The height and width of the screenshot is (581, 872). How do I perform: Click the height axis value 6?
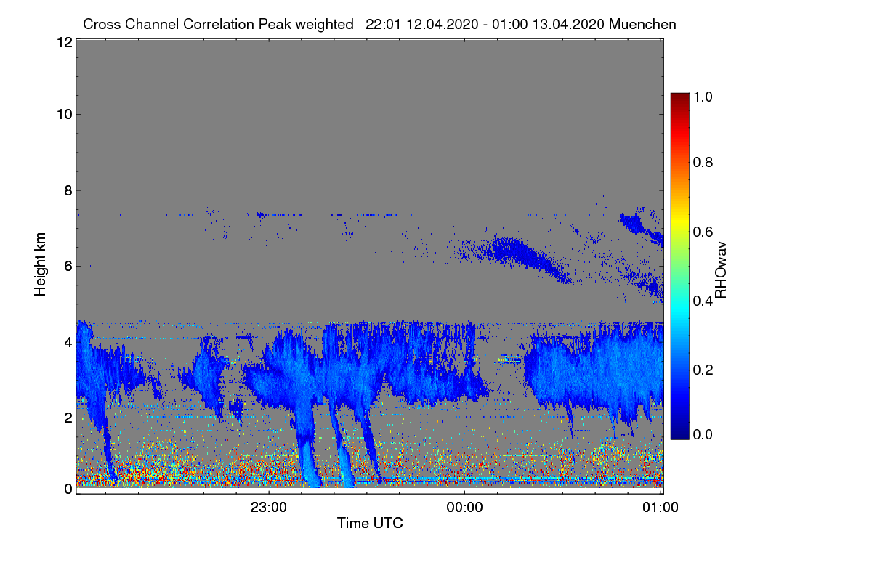click(67, 266)
